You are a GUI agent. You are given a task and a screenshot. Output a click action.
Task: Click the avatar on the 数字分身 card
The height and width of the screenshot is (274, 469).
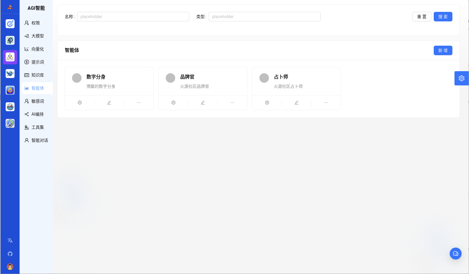(x=77, y=78)
